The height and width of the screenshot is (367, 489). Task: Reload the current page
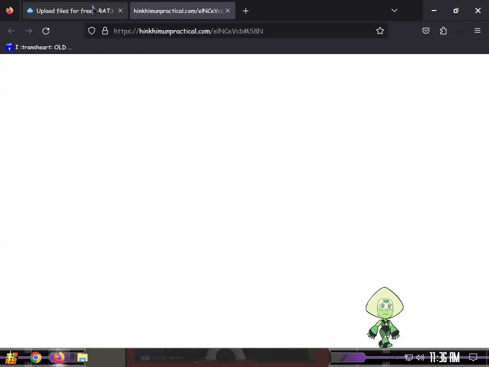(46, 31)
